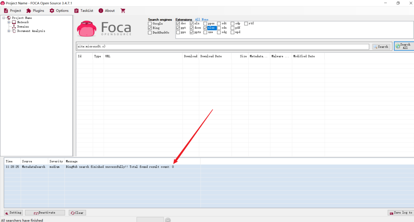Check the pdf extension

(232, 28)
